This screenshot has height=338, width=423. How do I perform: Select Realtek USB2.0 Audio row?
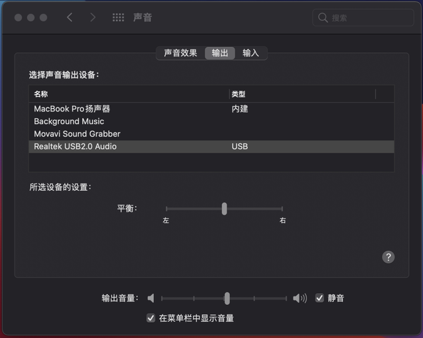pyautogui.click(x=211, y=147)
